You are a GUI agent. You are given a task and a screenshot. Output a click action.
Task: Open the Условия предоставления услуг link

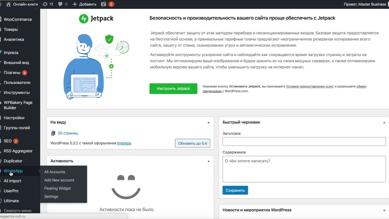click(x=310, y=87)
